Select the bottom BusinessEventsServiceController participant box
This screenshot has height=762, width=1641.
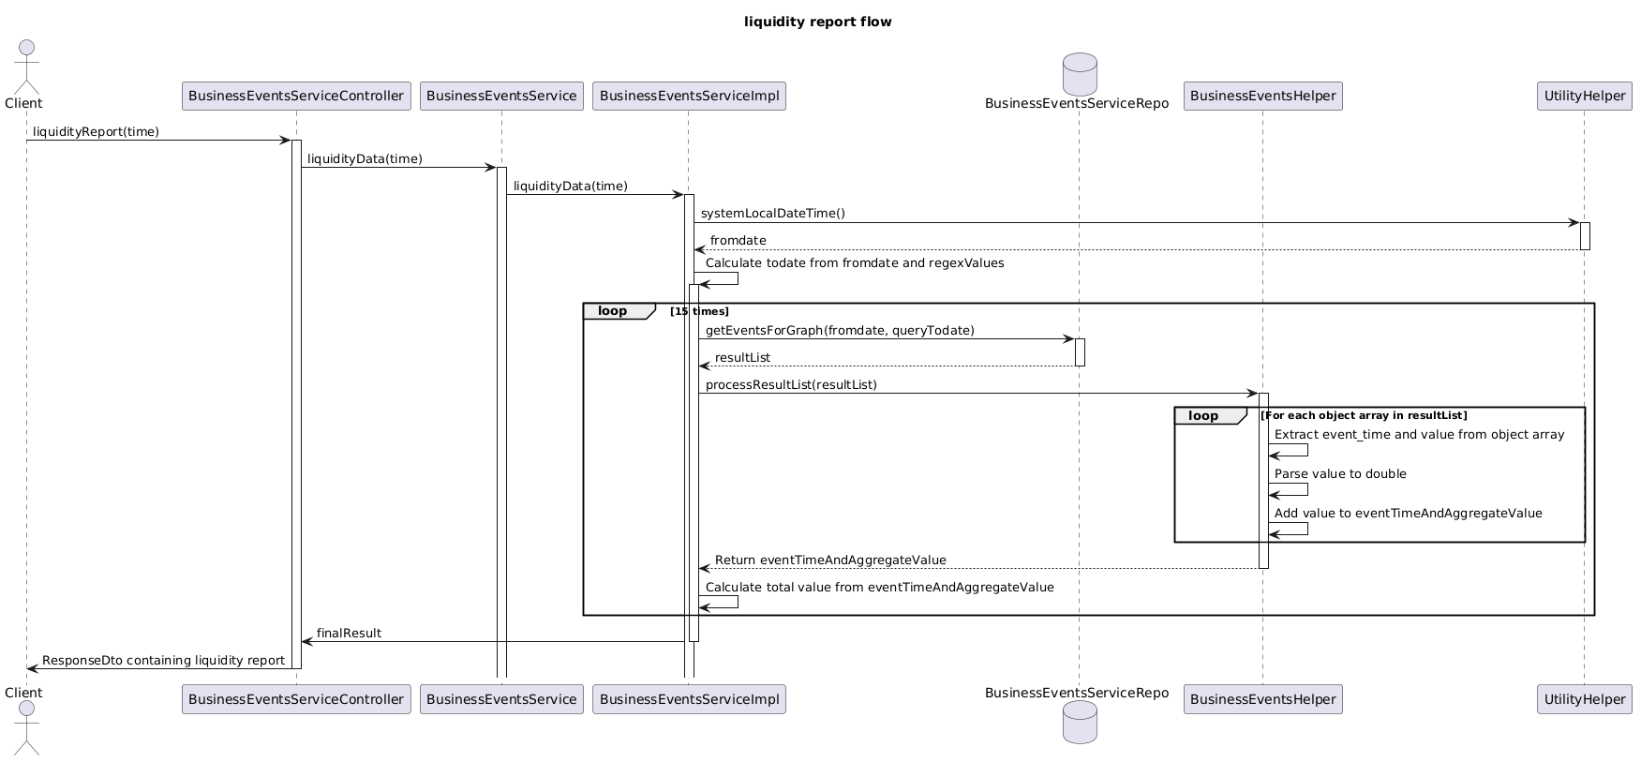pyautogui.click(x=296, y=699)
